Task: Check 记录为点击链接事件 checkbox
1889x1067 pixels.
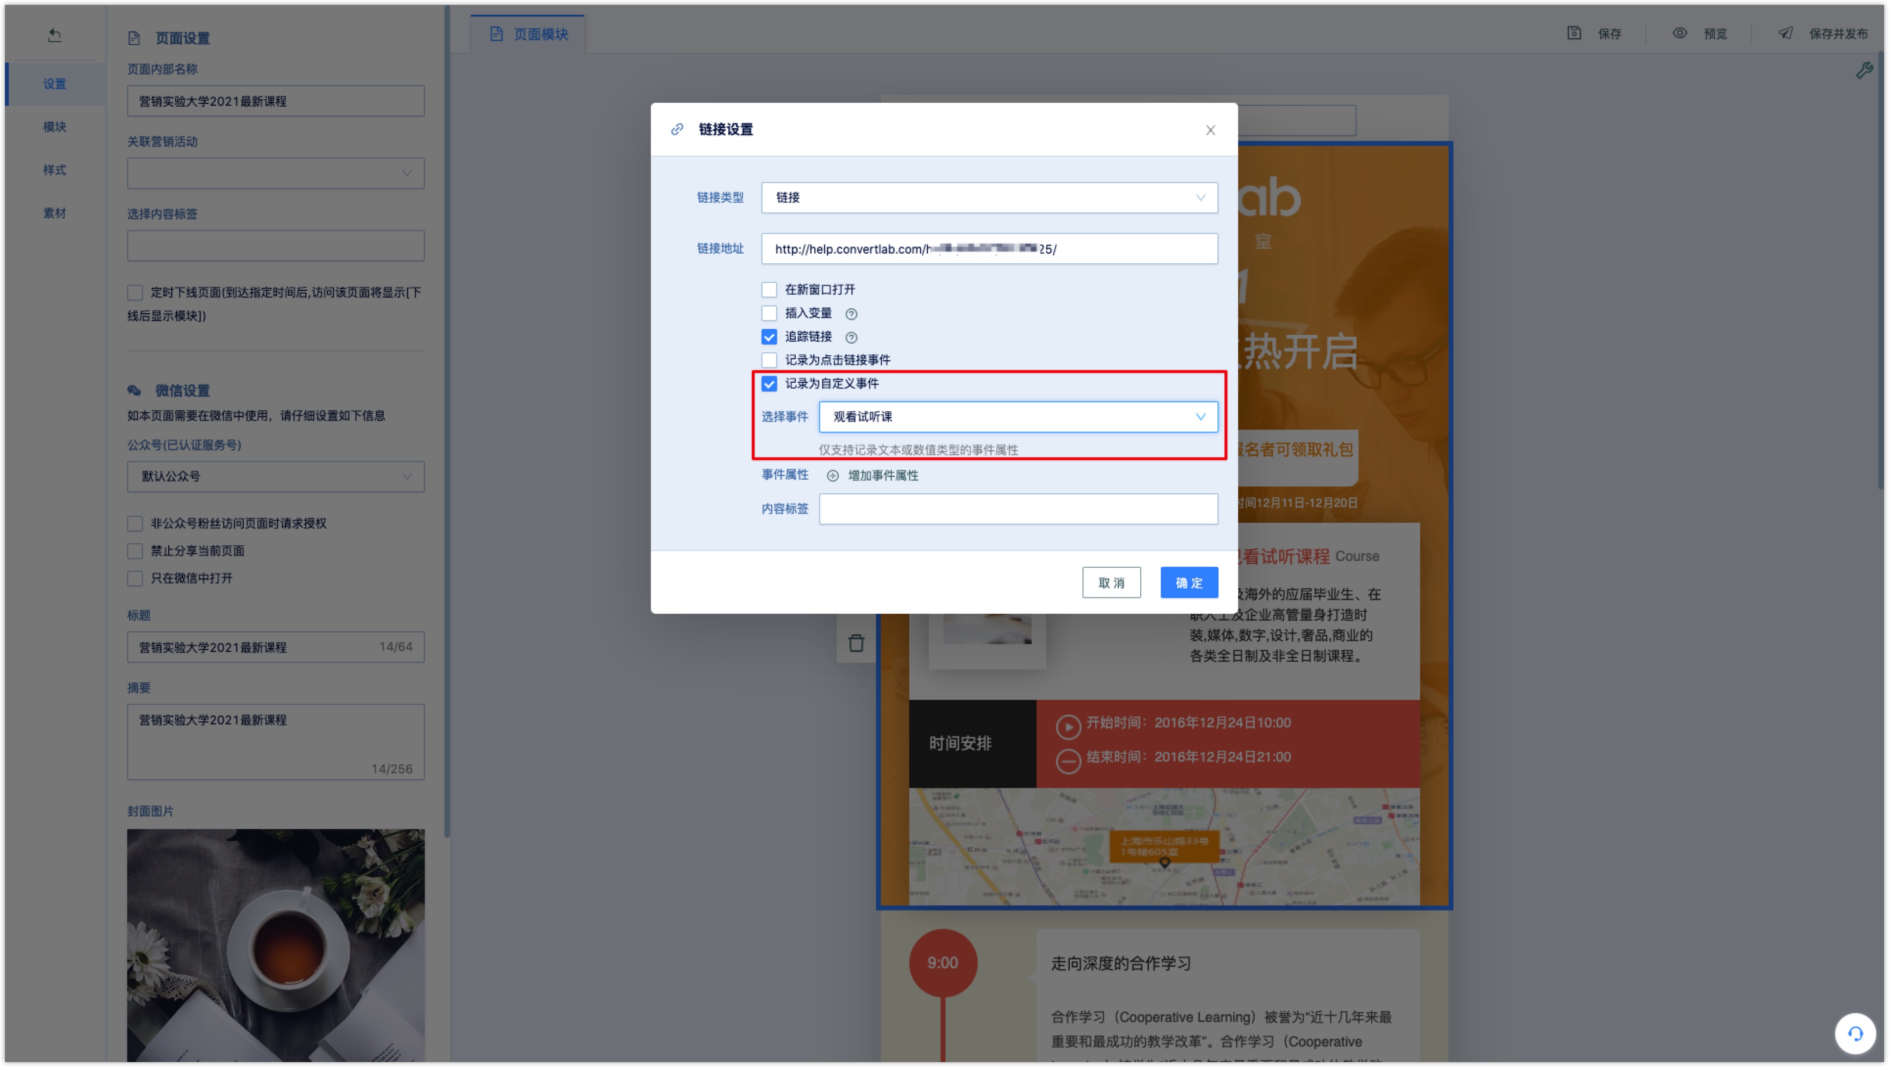Action: (x=769, y=360)
